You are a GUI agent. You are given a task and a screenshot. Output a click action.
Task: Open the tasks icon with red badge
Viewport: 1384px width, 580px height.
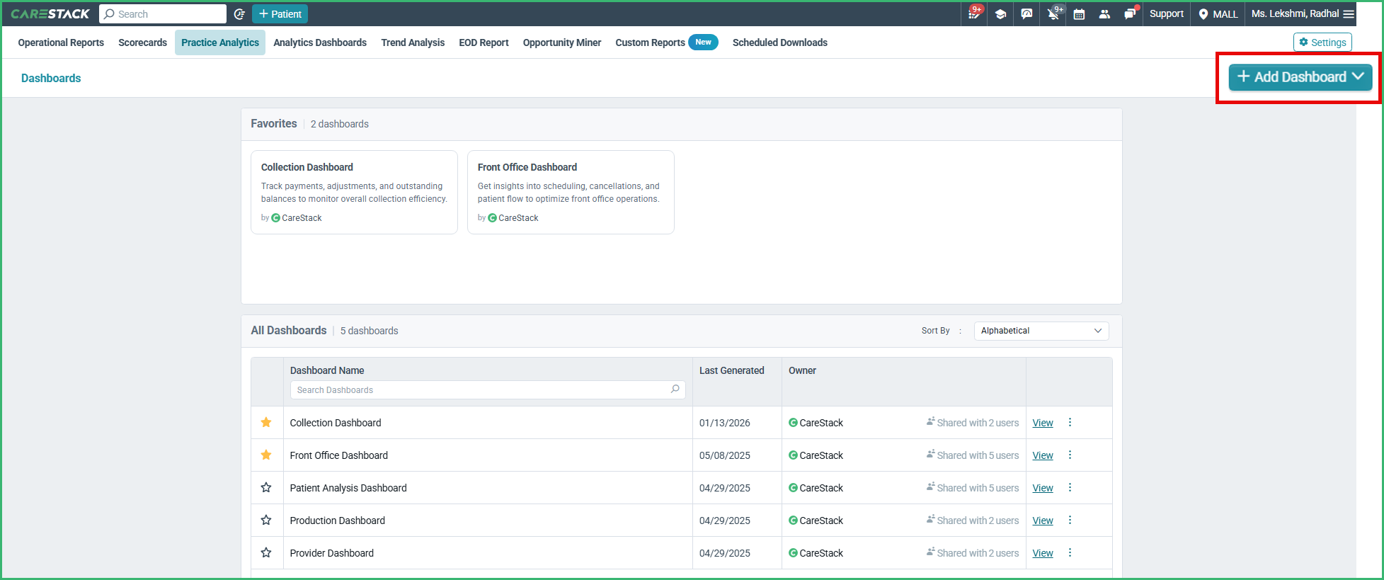coord(975,13)
